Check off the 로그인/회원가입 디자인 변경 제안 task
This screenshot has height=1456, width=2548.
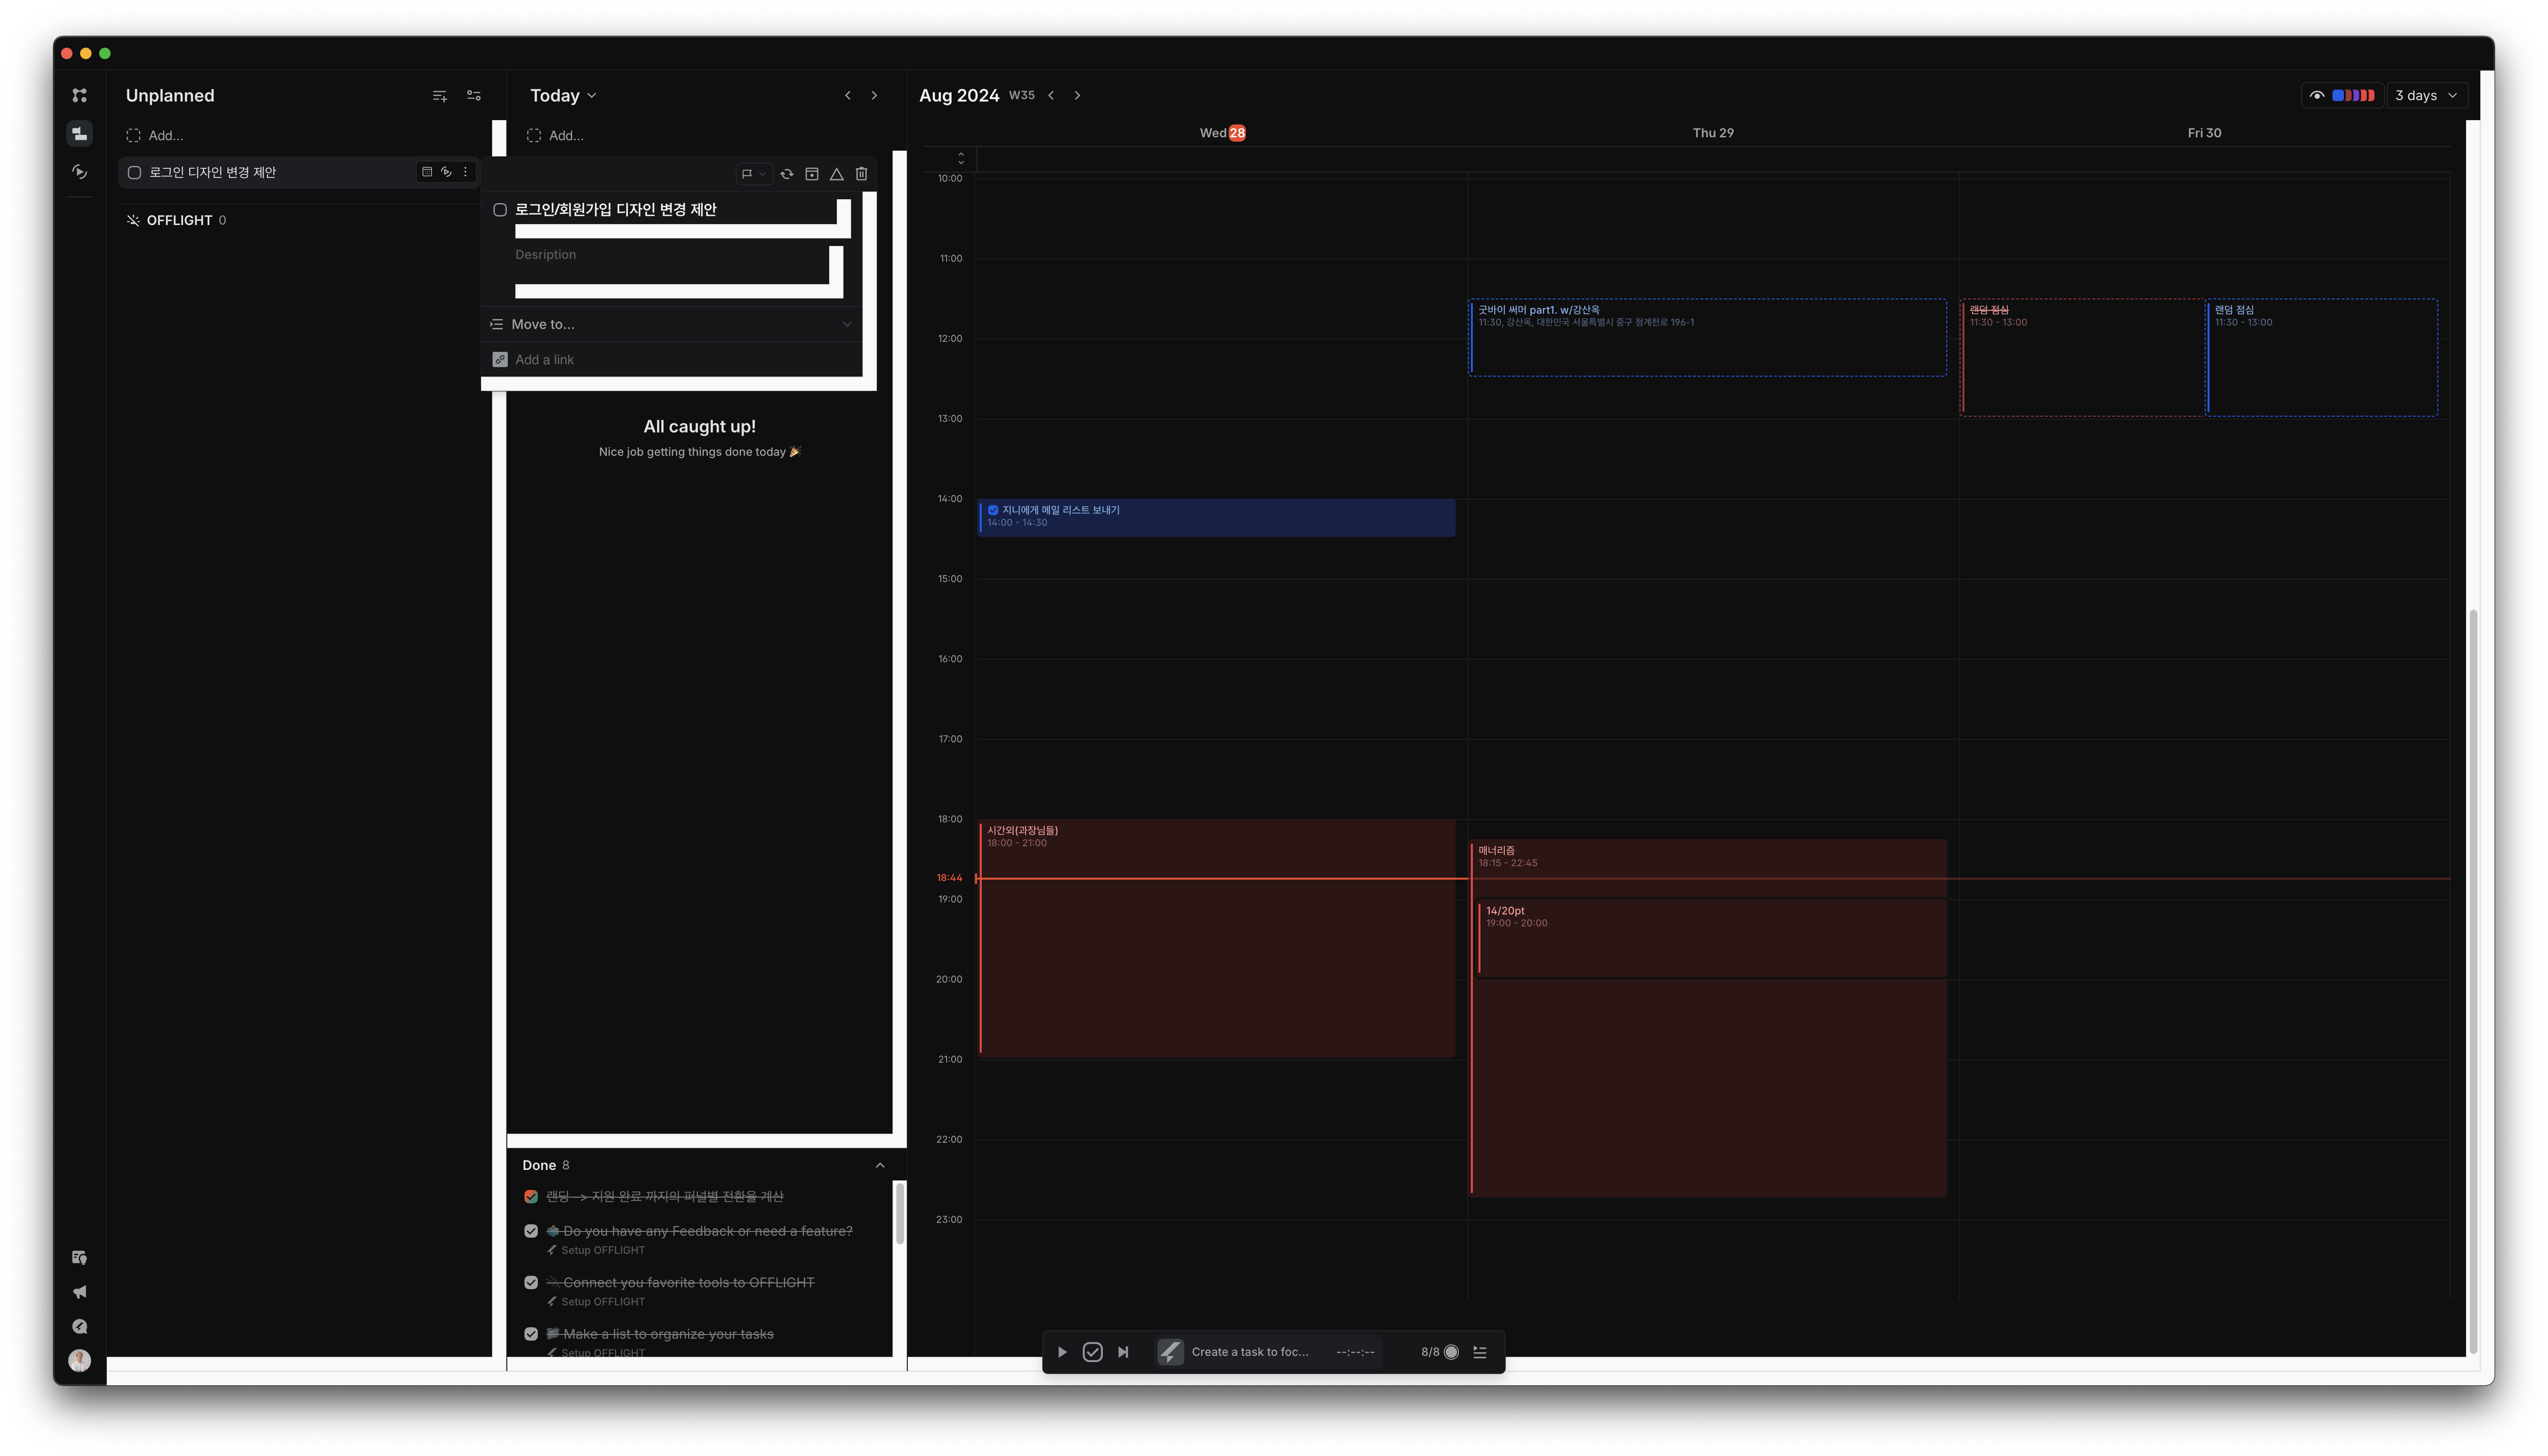click(500, 210)
